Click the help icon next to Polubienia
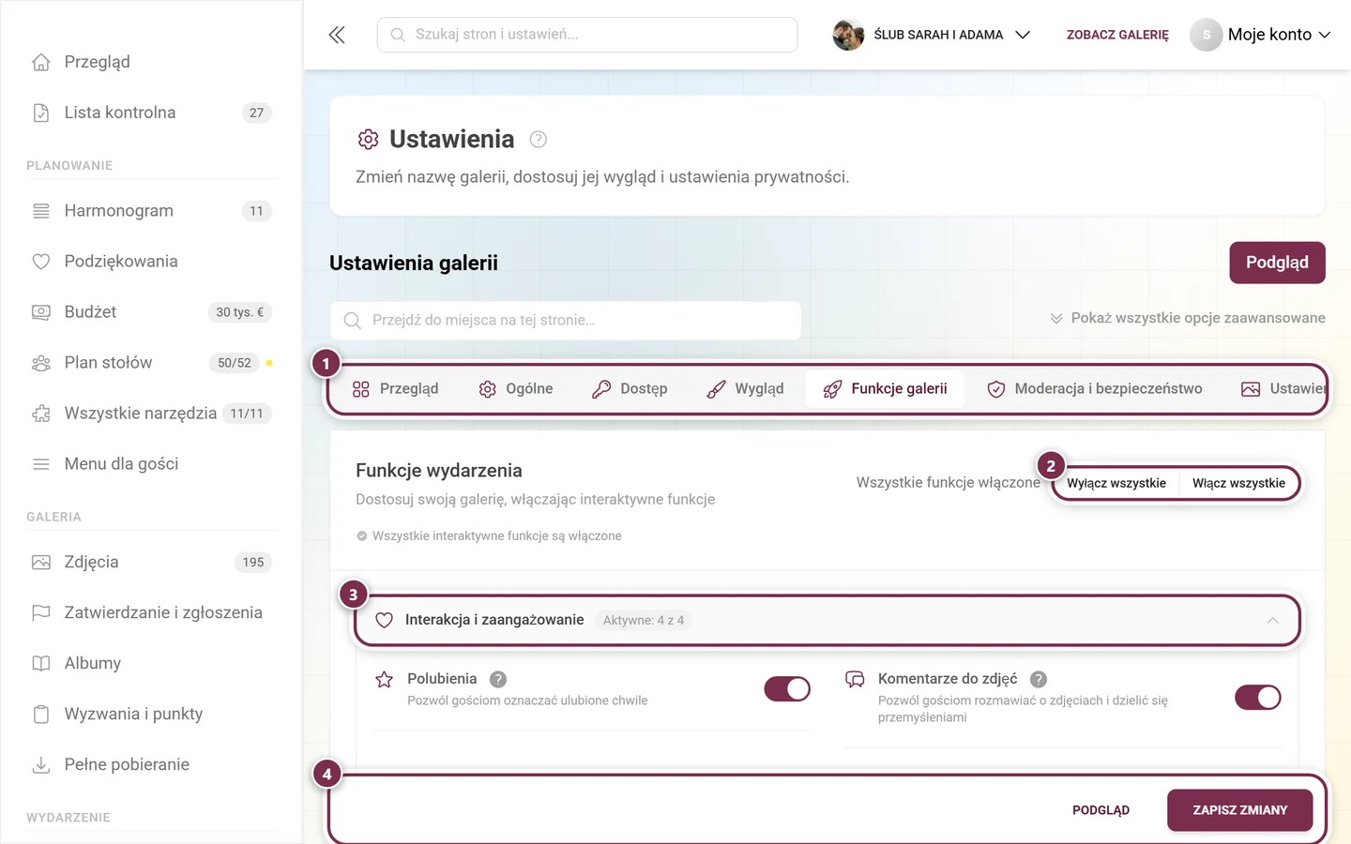The width and height of the screenshot is (1351, 844). [498, 679]
